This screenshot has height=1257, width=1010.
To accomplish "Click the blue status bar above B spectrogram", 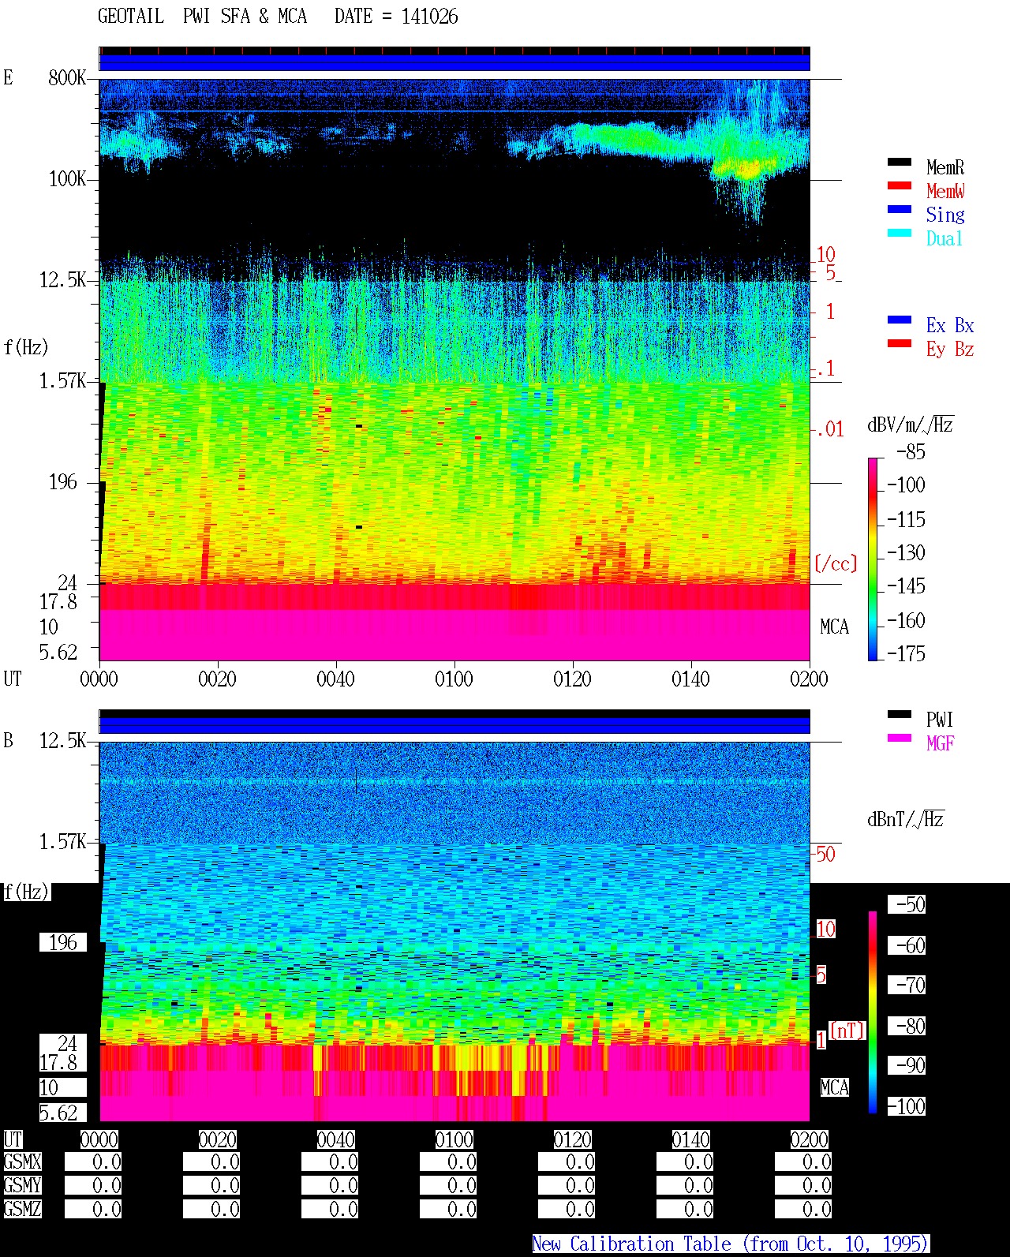I will click(454, 725).
